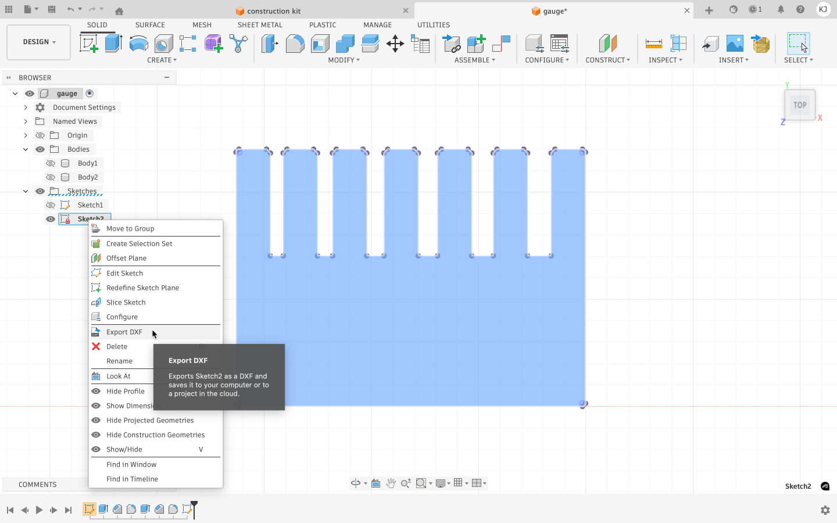Screen dimensions: 837x523
Task: Hide the gauge component with its eye icon
Action: tap(30, 93)
